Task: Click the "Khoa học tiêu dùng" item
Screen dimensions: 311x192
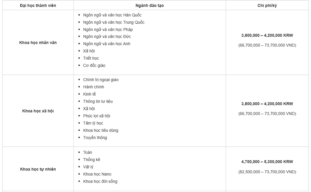Action: (101, 130)
